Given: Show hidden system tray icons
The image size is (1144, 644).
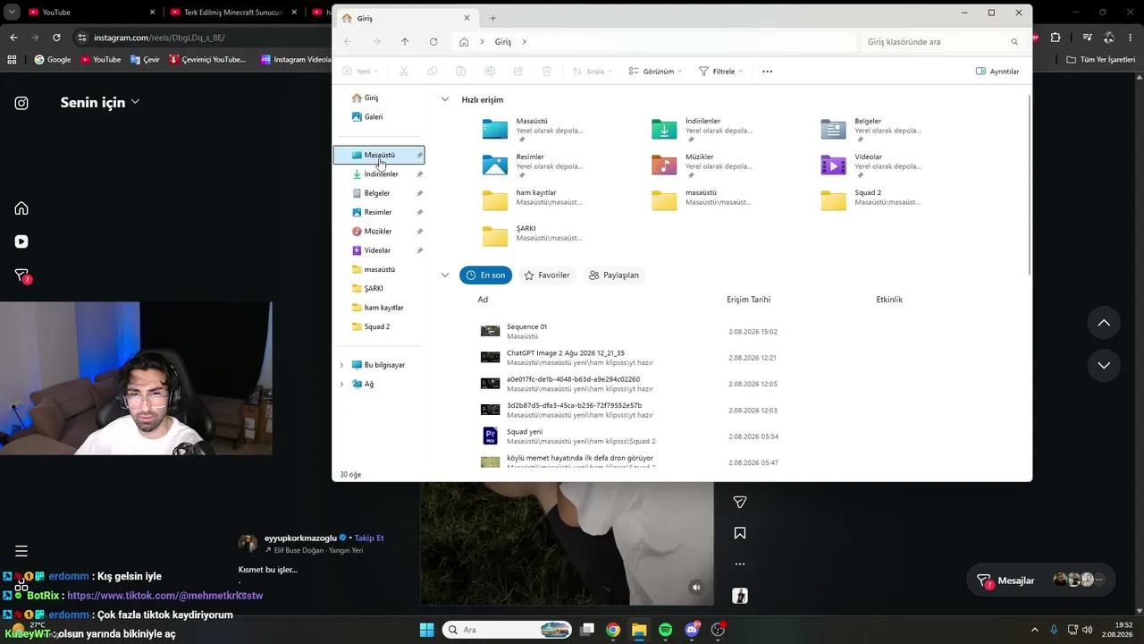Looking at the screenshot, I should coord(1035,630).
